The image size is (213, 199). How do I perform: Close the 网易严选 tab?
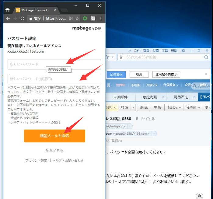tap(194, 97)
